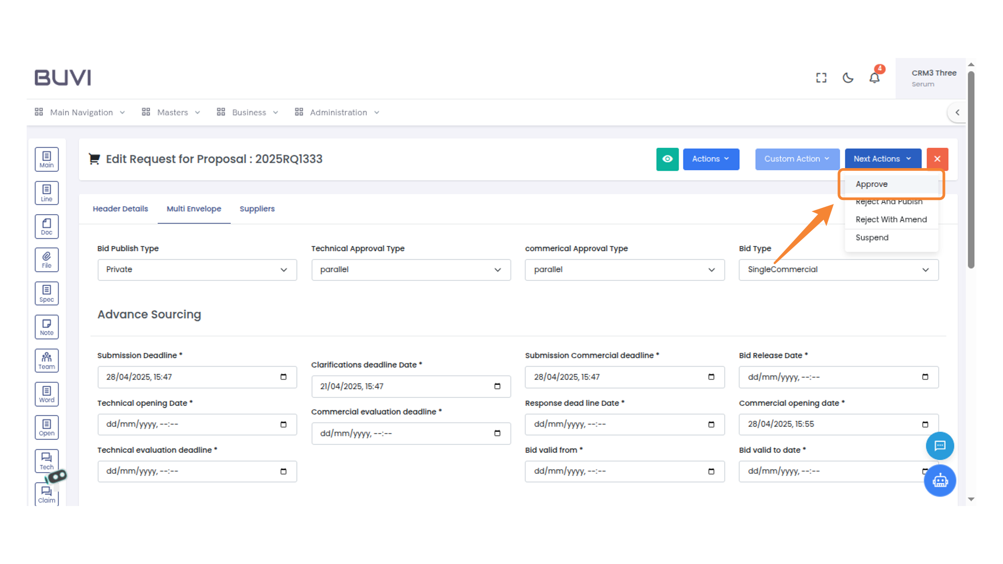The height and width of the screenshot is (564, 1003).
Task: Click the Custom Action button
Action: 797,159
